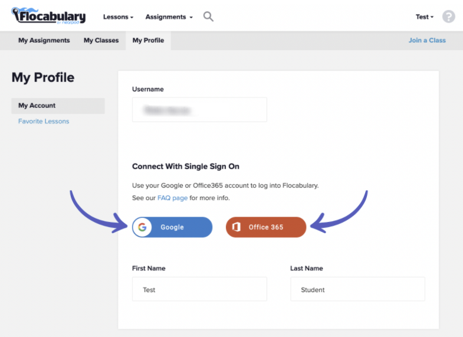This screenshot has width=463, height=337.
Task: Open the Test user account dropdown
Action: coord(424,17)
